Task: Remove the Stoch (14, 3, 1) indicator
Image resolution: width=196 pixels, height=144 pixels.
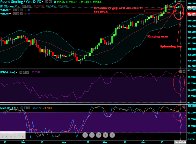Action: [29, 108]
